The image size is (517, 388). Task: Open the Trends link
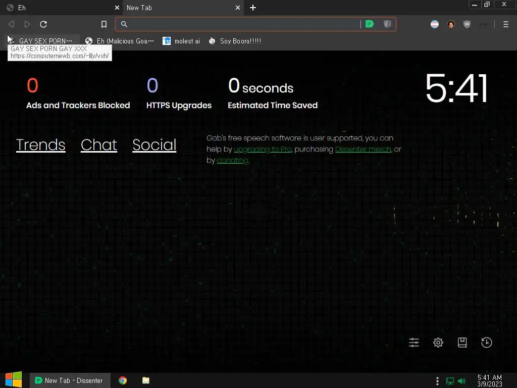40,145
